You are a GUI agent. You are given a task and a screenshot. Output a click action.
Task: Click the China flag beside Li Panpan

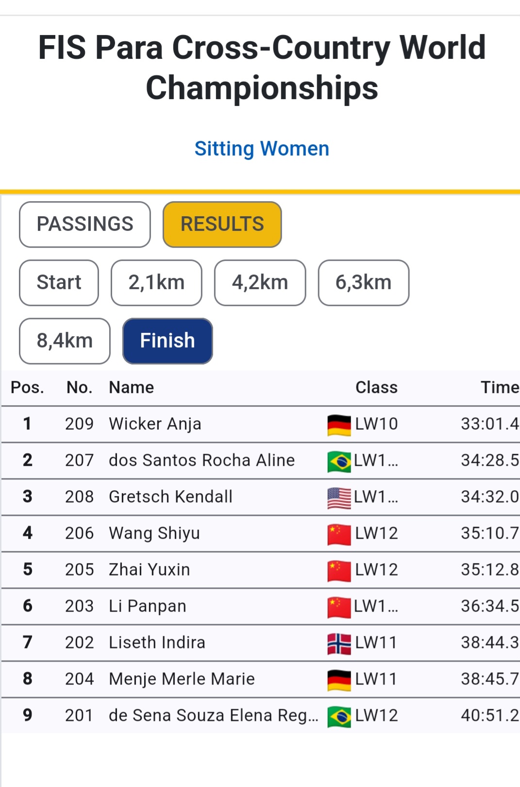[339, 607]
